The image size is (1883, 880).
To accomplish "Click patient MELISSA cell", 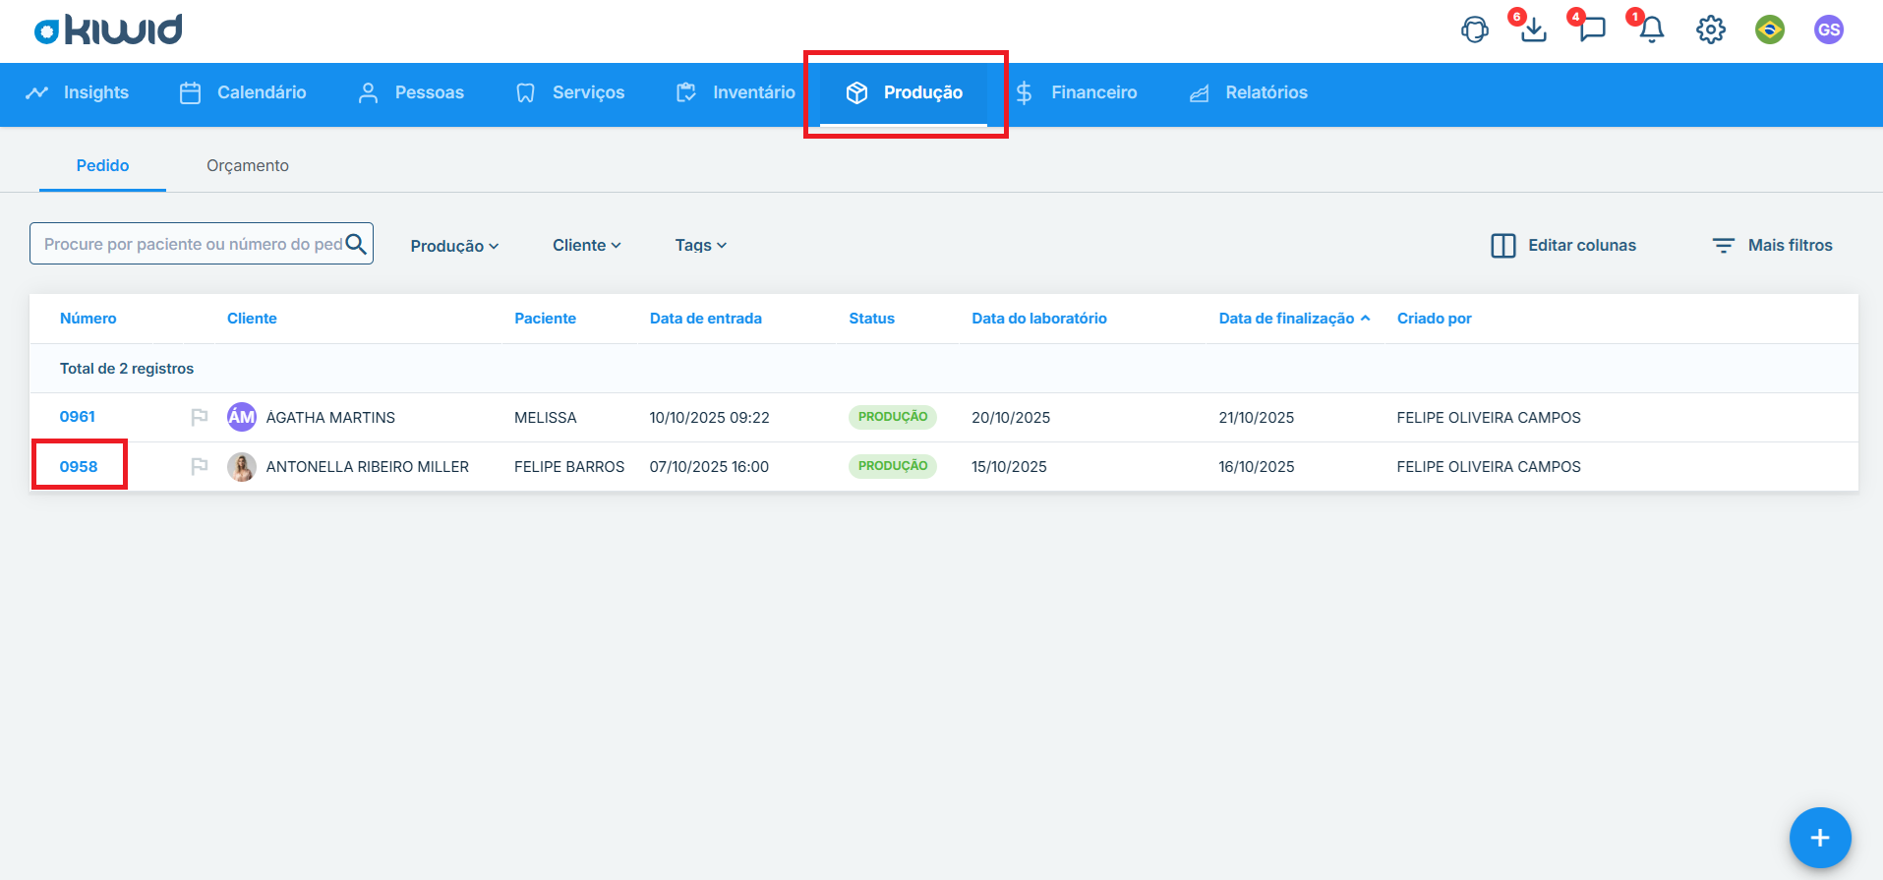I will point(545,418).
